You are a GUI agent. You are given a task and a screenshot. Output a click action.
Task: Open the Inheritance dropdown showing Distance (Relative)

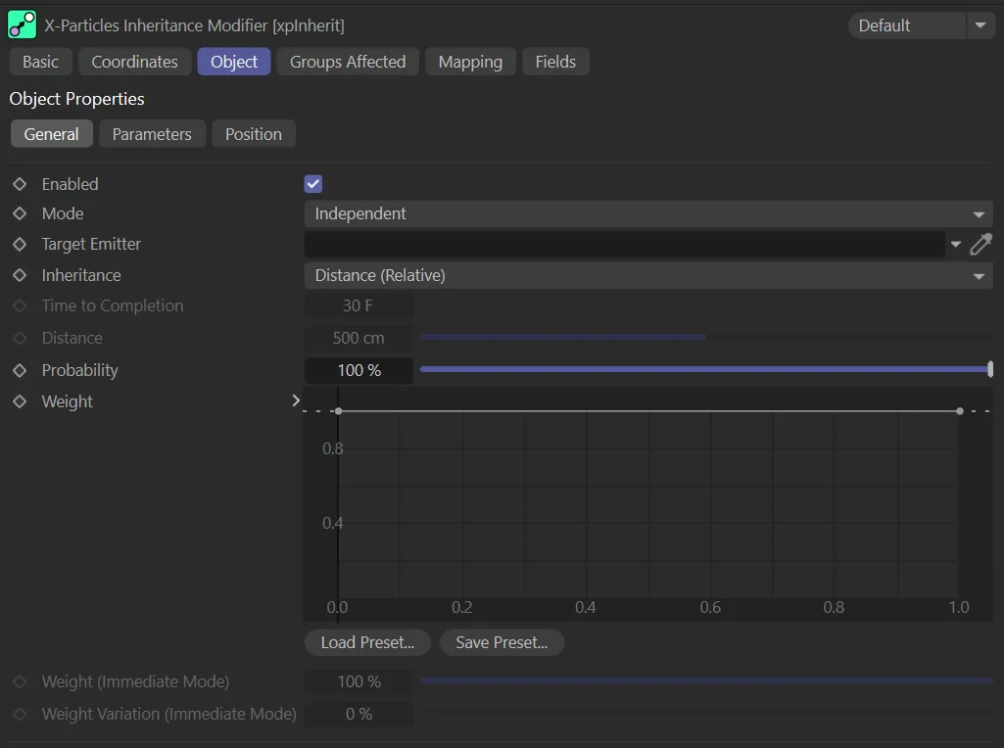647,275
